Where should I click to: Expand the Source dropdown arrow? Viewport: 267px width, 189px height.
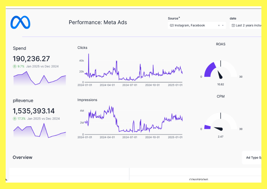point(223,25)
